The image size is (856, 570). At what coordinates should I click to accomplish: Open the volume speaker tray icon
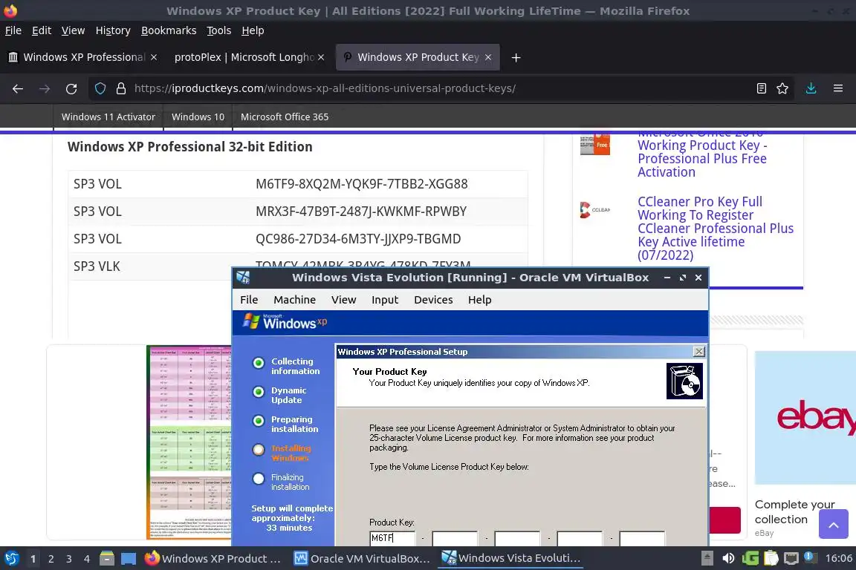click(x=728, y=558)
